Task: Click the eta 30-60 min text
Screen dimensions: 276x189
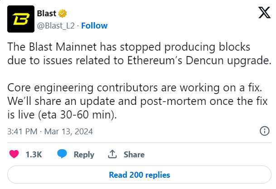Action: coord(77,115)
